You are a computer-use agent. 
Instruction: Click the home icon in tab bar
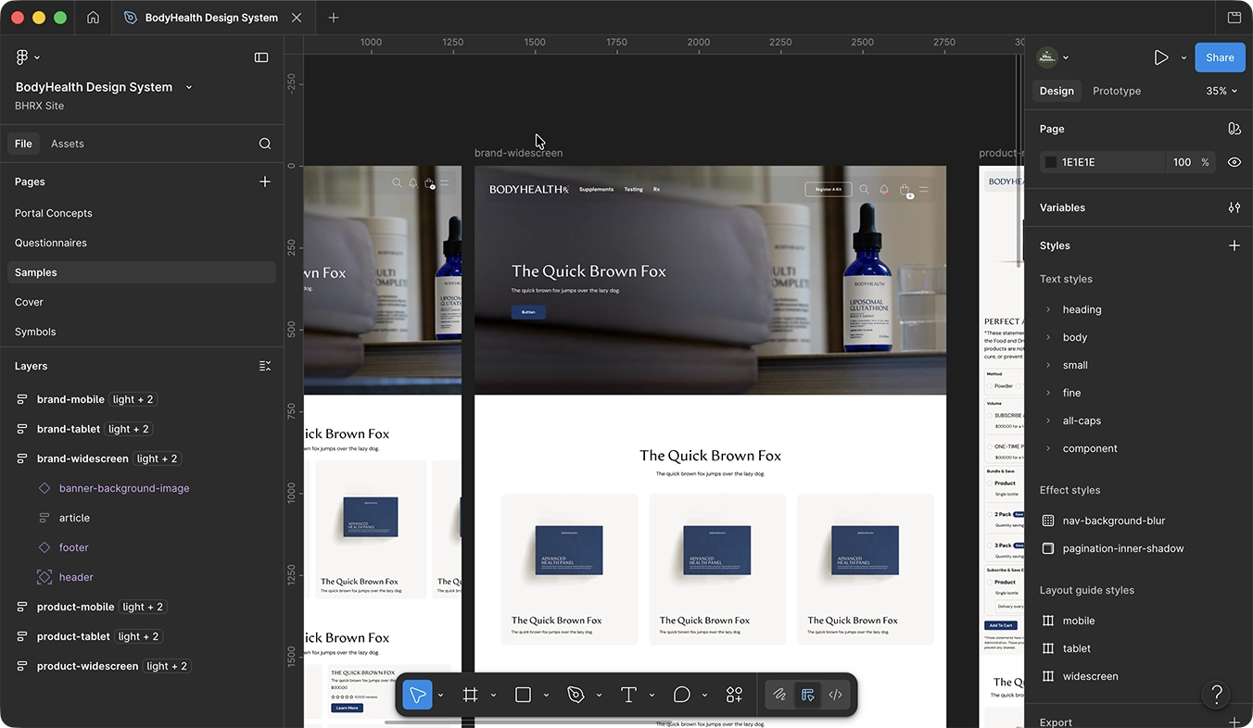pyautogui.click(x=93, y=18)
